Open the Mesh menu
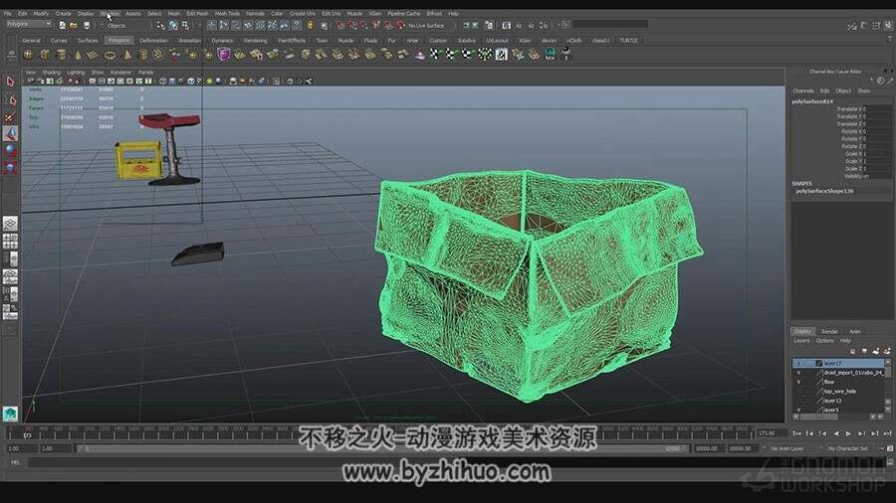Image resolution: width=896 pixels, height=503 pixels. 173,13
